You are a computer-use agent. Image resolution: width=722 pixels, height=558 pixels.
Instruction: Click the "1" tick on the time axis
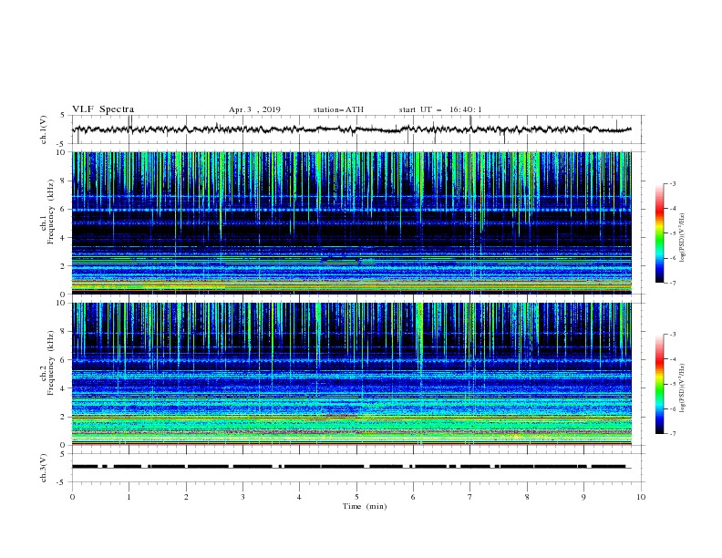tap(129, 497)
